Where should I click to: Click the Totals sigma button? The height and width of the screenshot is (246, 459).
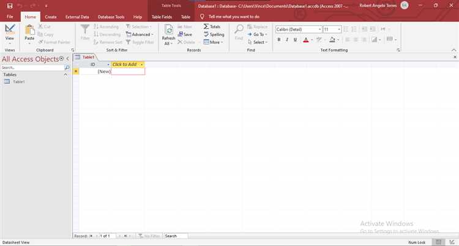(212, 26)
